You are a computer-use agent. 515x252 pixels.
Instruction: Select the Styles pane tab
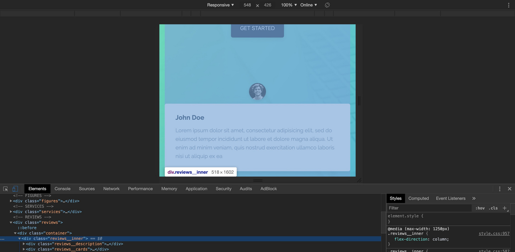click(x=396, y=198)
